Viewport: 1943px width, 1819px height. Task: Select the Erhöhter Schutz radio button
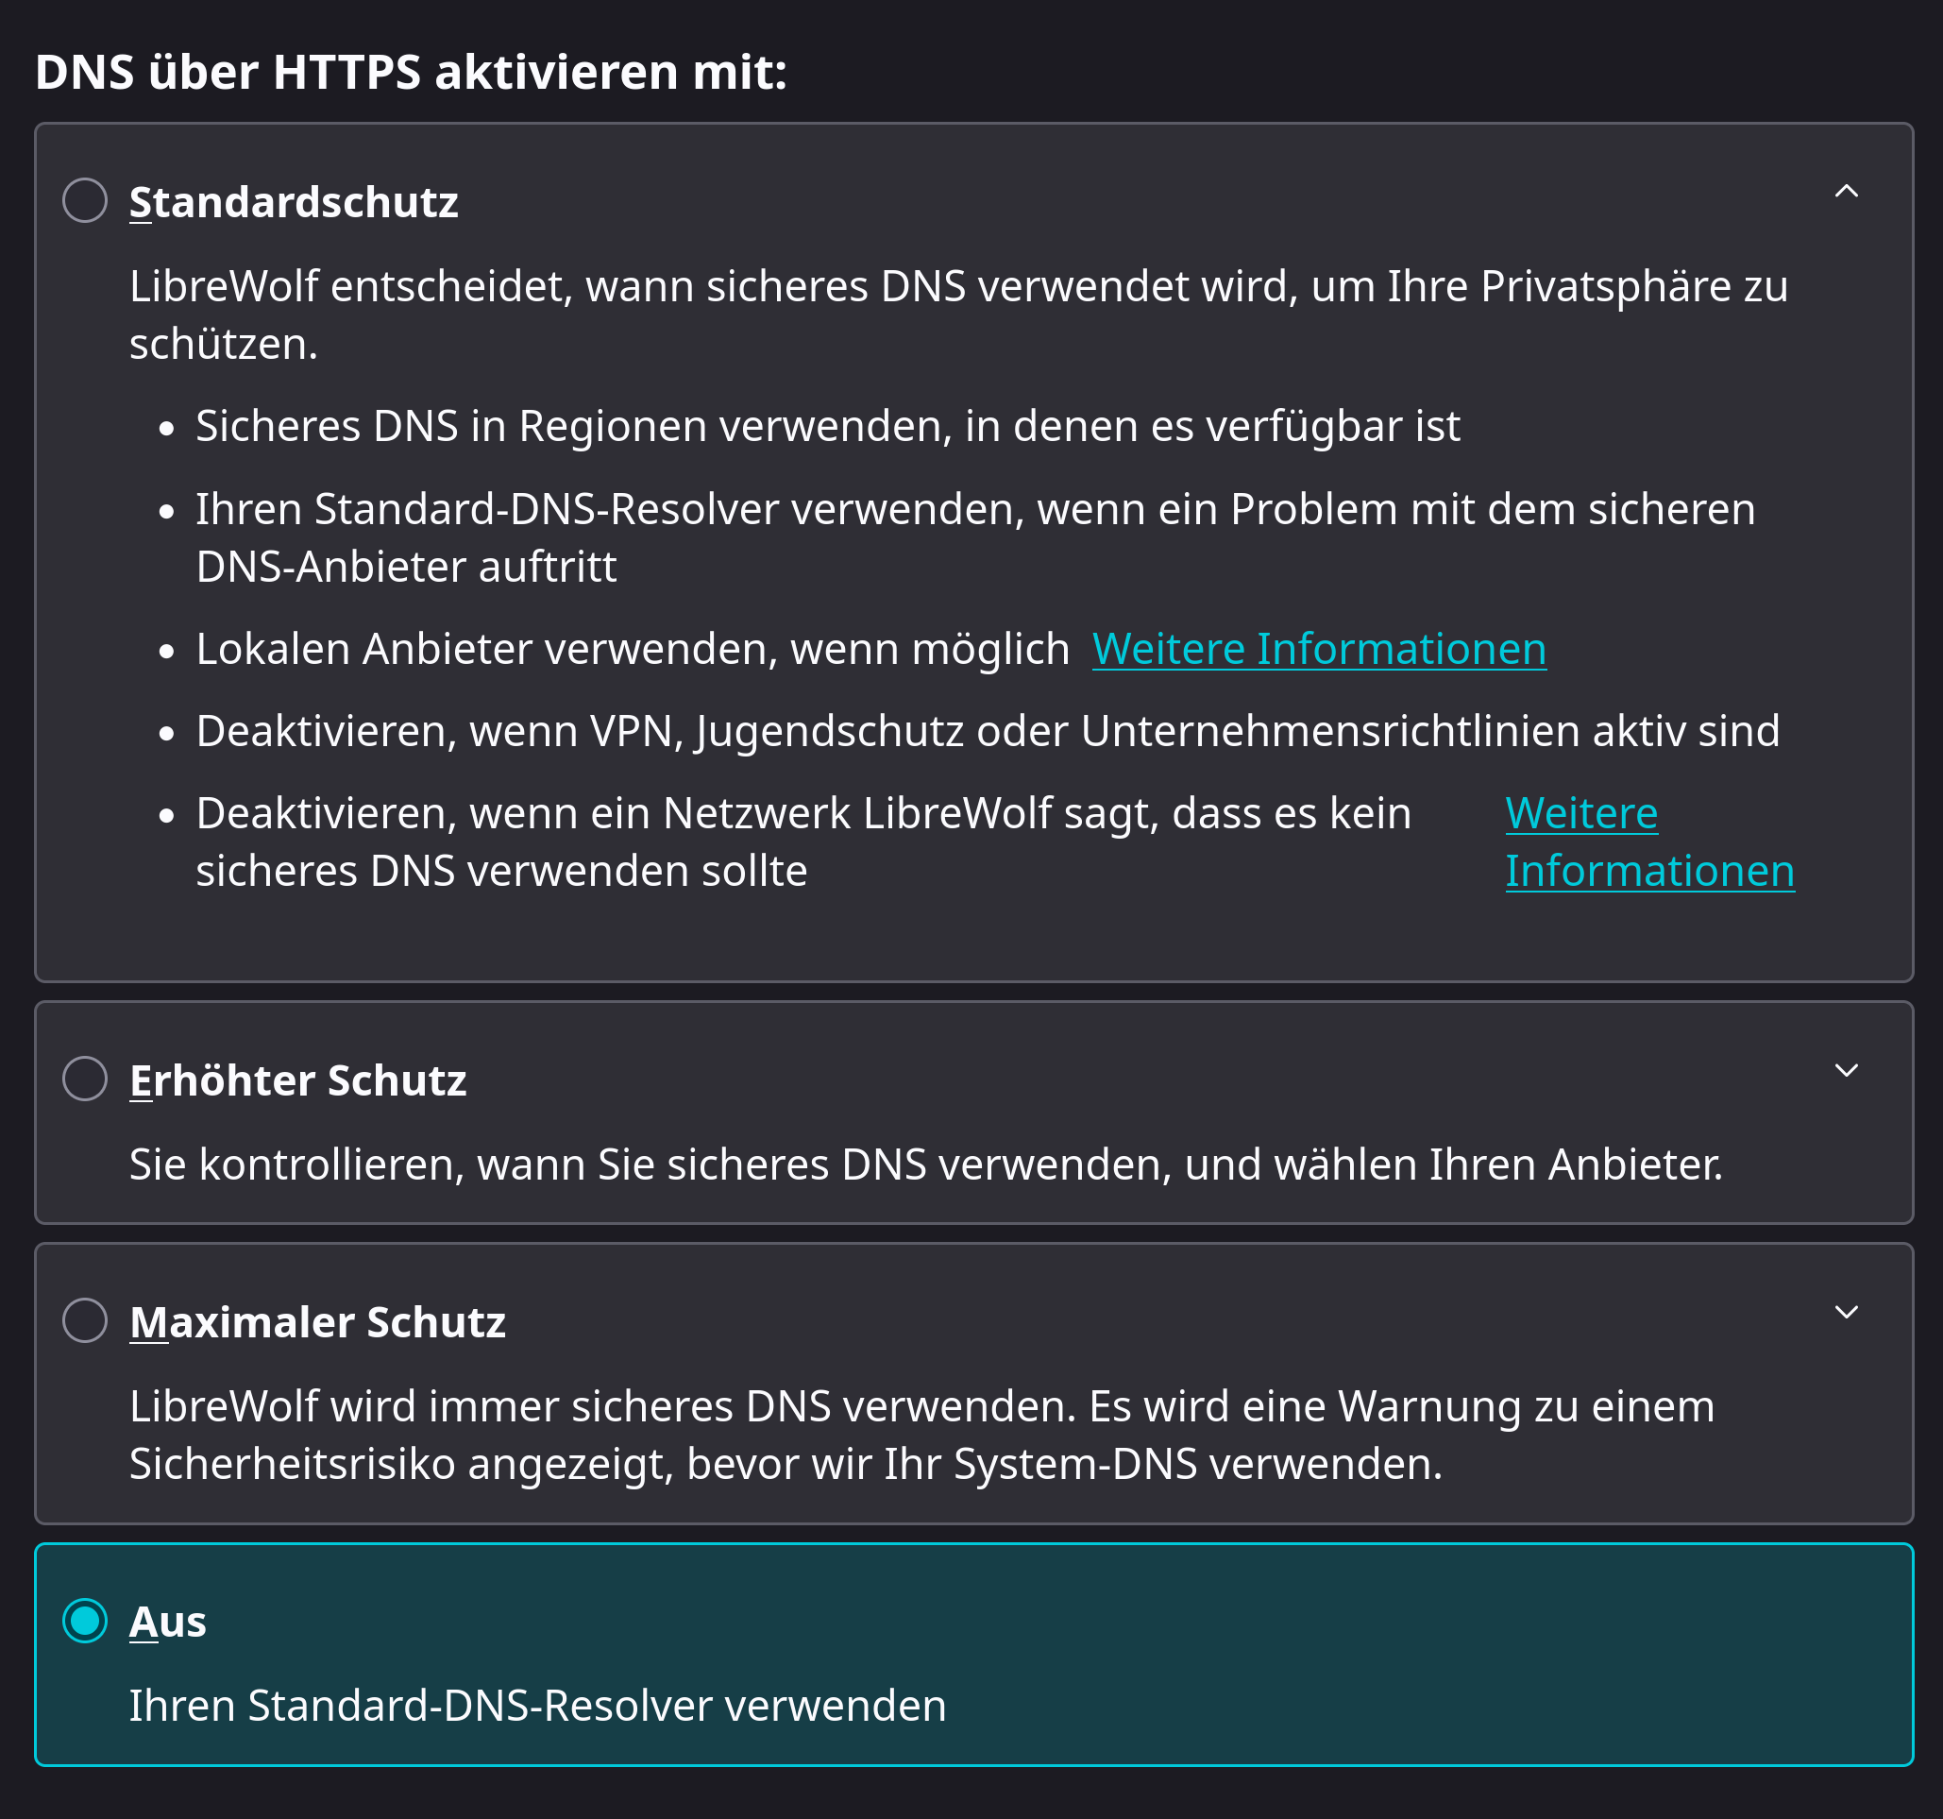coord(85,1079)
